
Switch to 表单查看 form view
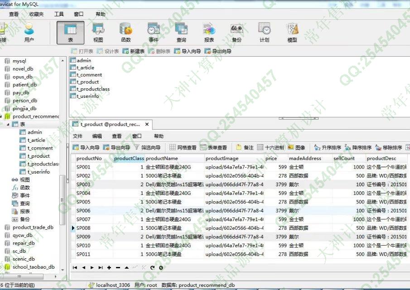tap(213, 147)
